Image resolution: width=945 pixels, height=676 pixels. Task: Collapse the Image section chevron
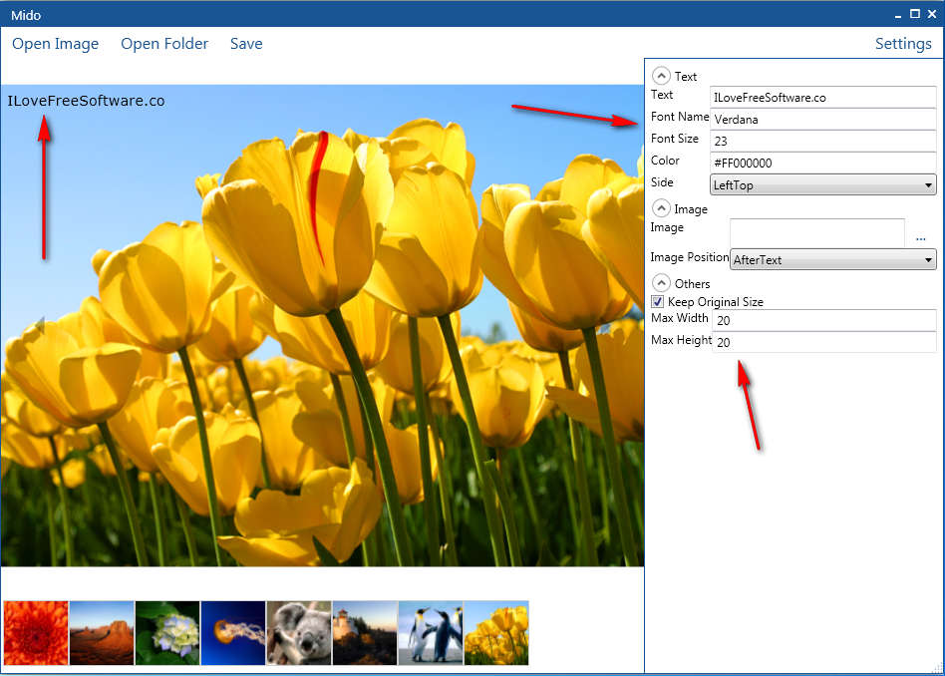point(660,207)
